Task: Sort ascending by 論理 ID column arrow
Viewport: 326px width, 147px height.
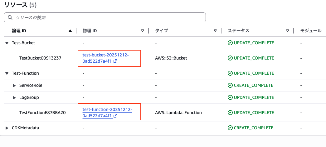Action: [70, 31]
